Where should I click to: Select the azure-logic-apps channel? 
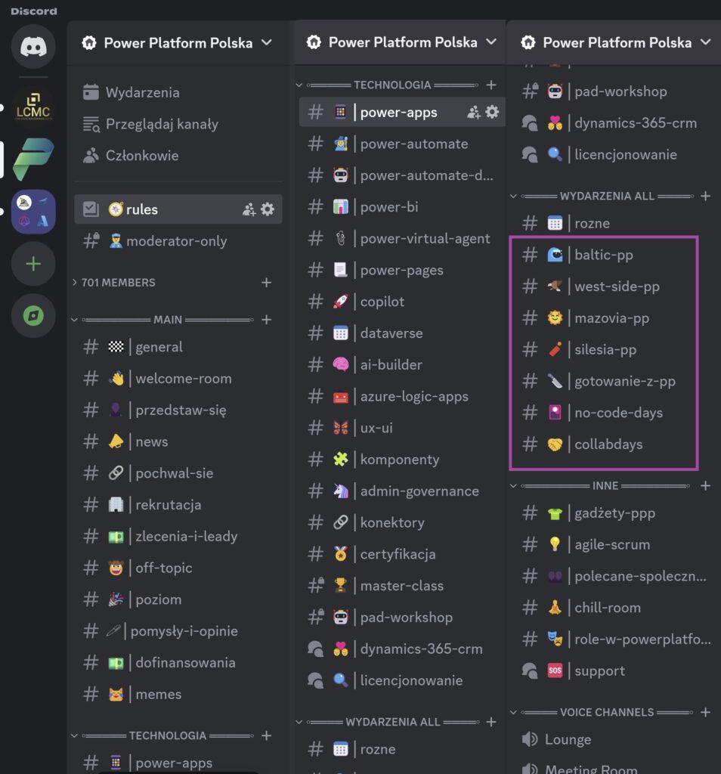click(x=402, y=396)
